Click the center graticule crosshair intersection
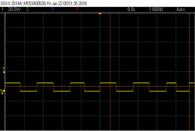195x131 pixels. click(100, 71)
